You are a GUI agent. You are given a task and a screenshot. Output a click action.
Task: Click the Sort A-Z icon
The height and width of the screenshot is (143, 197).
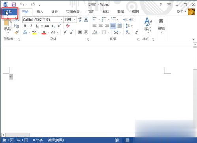128,32
